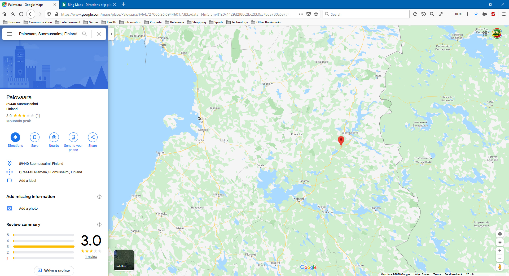Open the Entertainment bookmarks folder

[x=68, y=22]
